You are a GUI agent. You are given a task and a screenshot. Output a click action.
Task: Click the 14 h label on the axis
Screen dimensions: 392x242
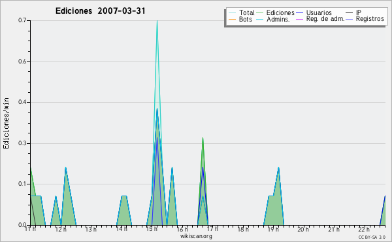[122, 228]
